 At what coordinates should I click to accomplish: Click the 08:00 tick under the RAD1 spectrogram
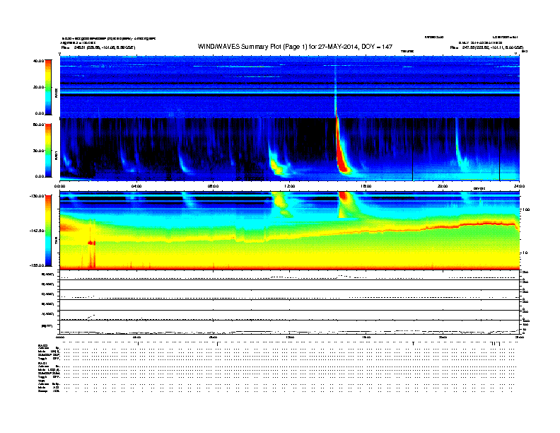[213, 186]
